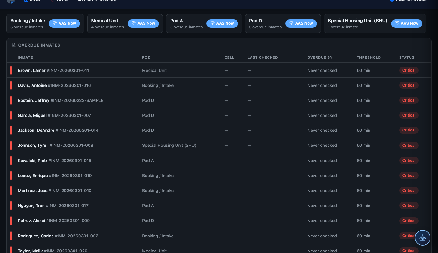Click AAS Now for Pod D
Screen dimensions: 438x253
(x=301, y=23)
